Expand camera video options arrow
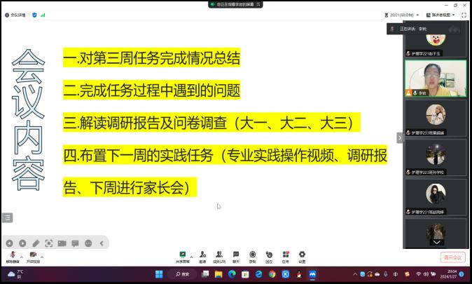This screenshot has width=472, height=284. pos(42,257)
